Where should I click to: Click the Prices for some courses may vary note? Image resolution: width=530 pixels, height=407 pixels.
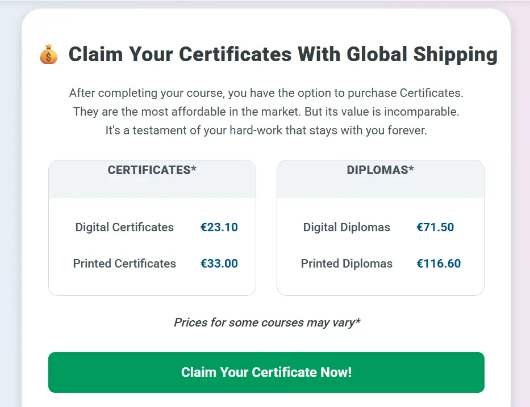267,323
